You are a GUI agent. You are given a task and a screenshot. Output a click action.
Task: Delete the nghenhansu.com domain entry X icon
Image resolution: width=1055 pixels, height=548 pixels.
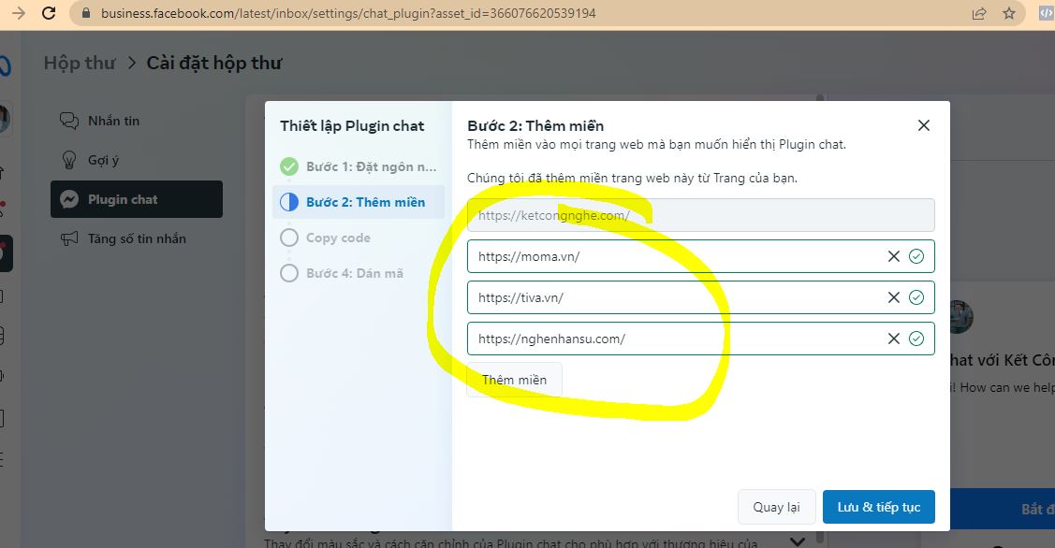coord(894,339)
